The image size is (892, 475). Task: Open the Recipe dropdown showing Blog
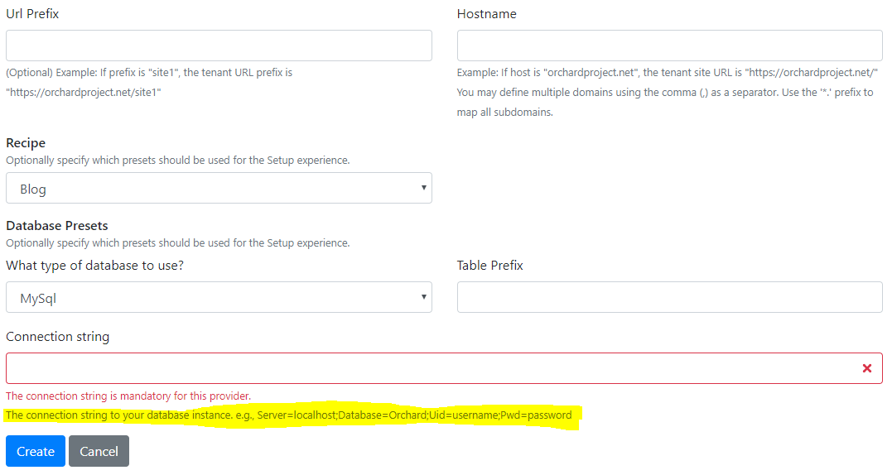tap(219, 188)
